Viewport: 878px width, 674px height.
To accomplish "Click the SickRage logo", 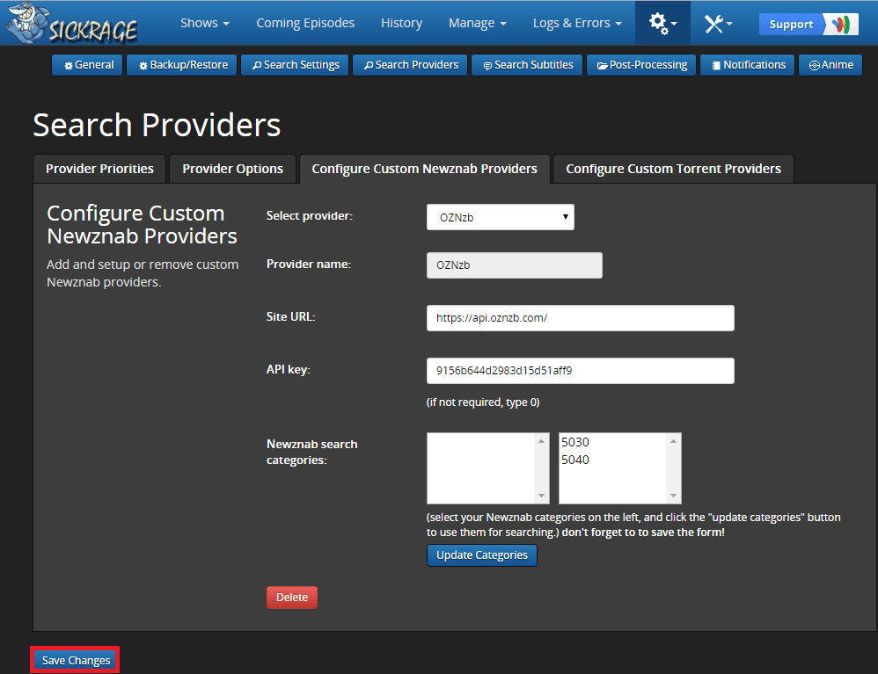I will pos(72,24).
